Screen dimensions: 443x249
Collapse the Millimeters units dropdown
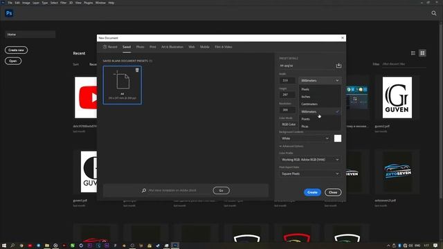320,80
